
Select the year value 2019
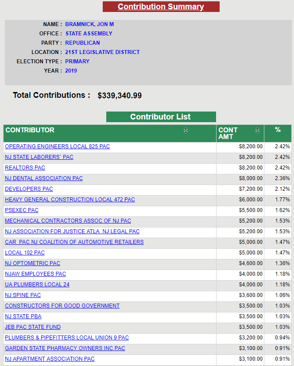pos(71,71)
